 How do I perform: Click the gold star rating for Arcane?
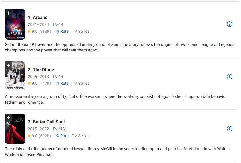pos(29,31)
